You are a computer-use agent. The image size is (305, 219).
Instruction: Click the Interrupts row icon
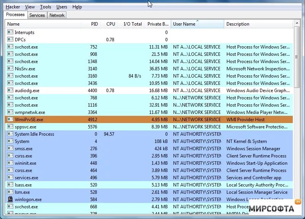coord(10,32)
